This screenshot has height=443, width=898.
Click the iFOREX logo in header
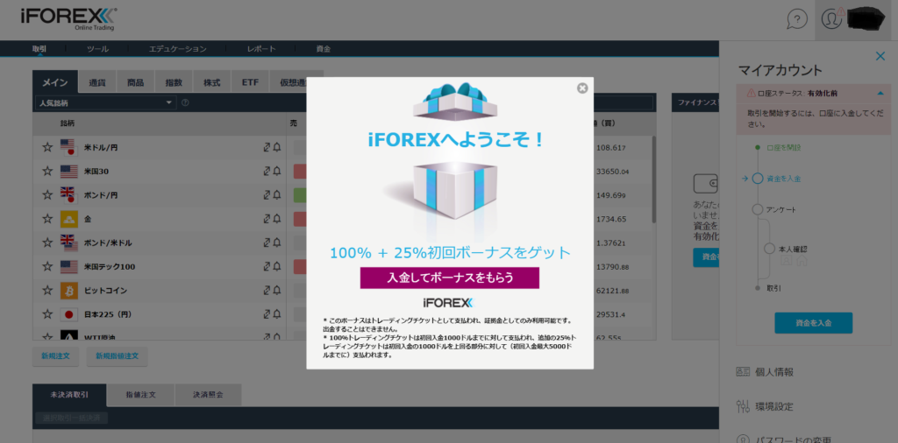[x=68, y=18]
